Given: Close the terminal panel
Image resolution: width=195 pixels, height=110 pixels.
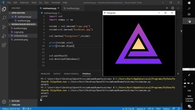Looking at the screenshot, I should coord(178,74).
